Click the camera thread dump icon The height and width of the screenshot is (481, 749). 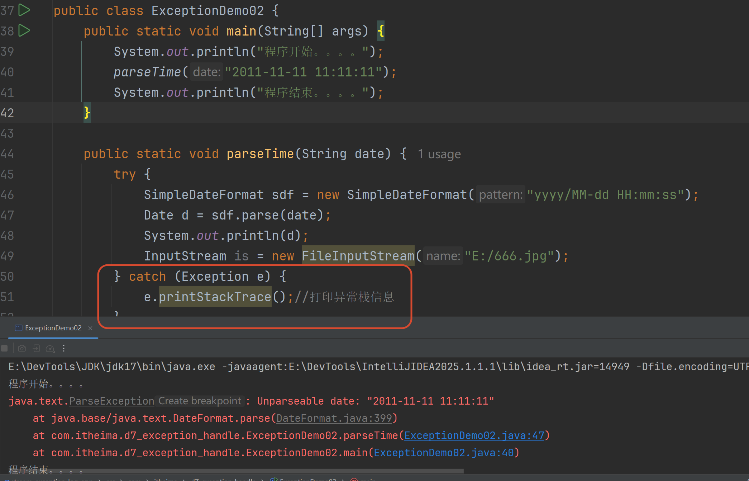(22, 348)
